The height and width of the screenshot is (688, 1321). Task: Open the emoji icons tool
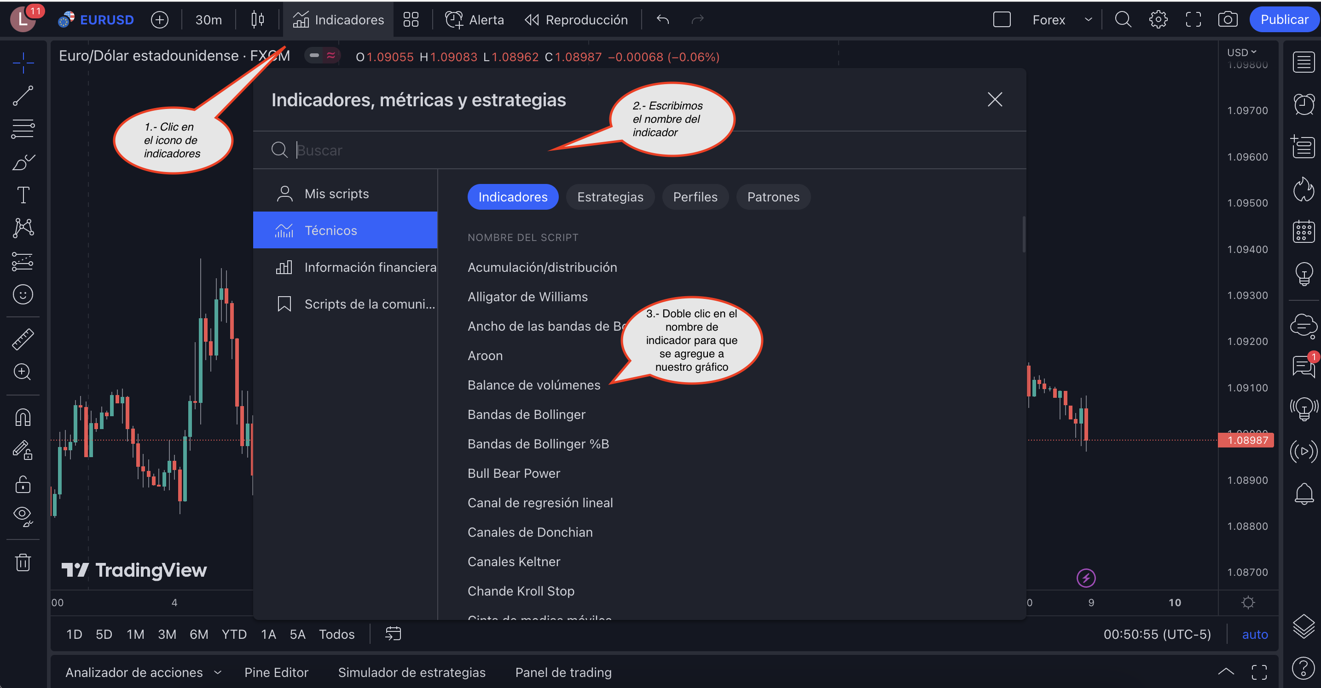tap(23, 295)
